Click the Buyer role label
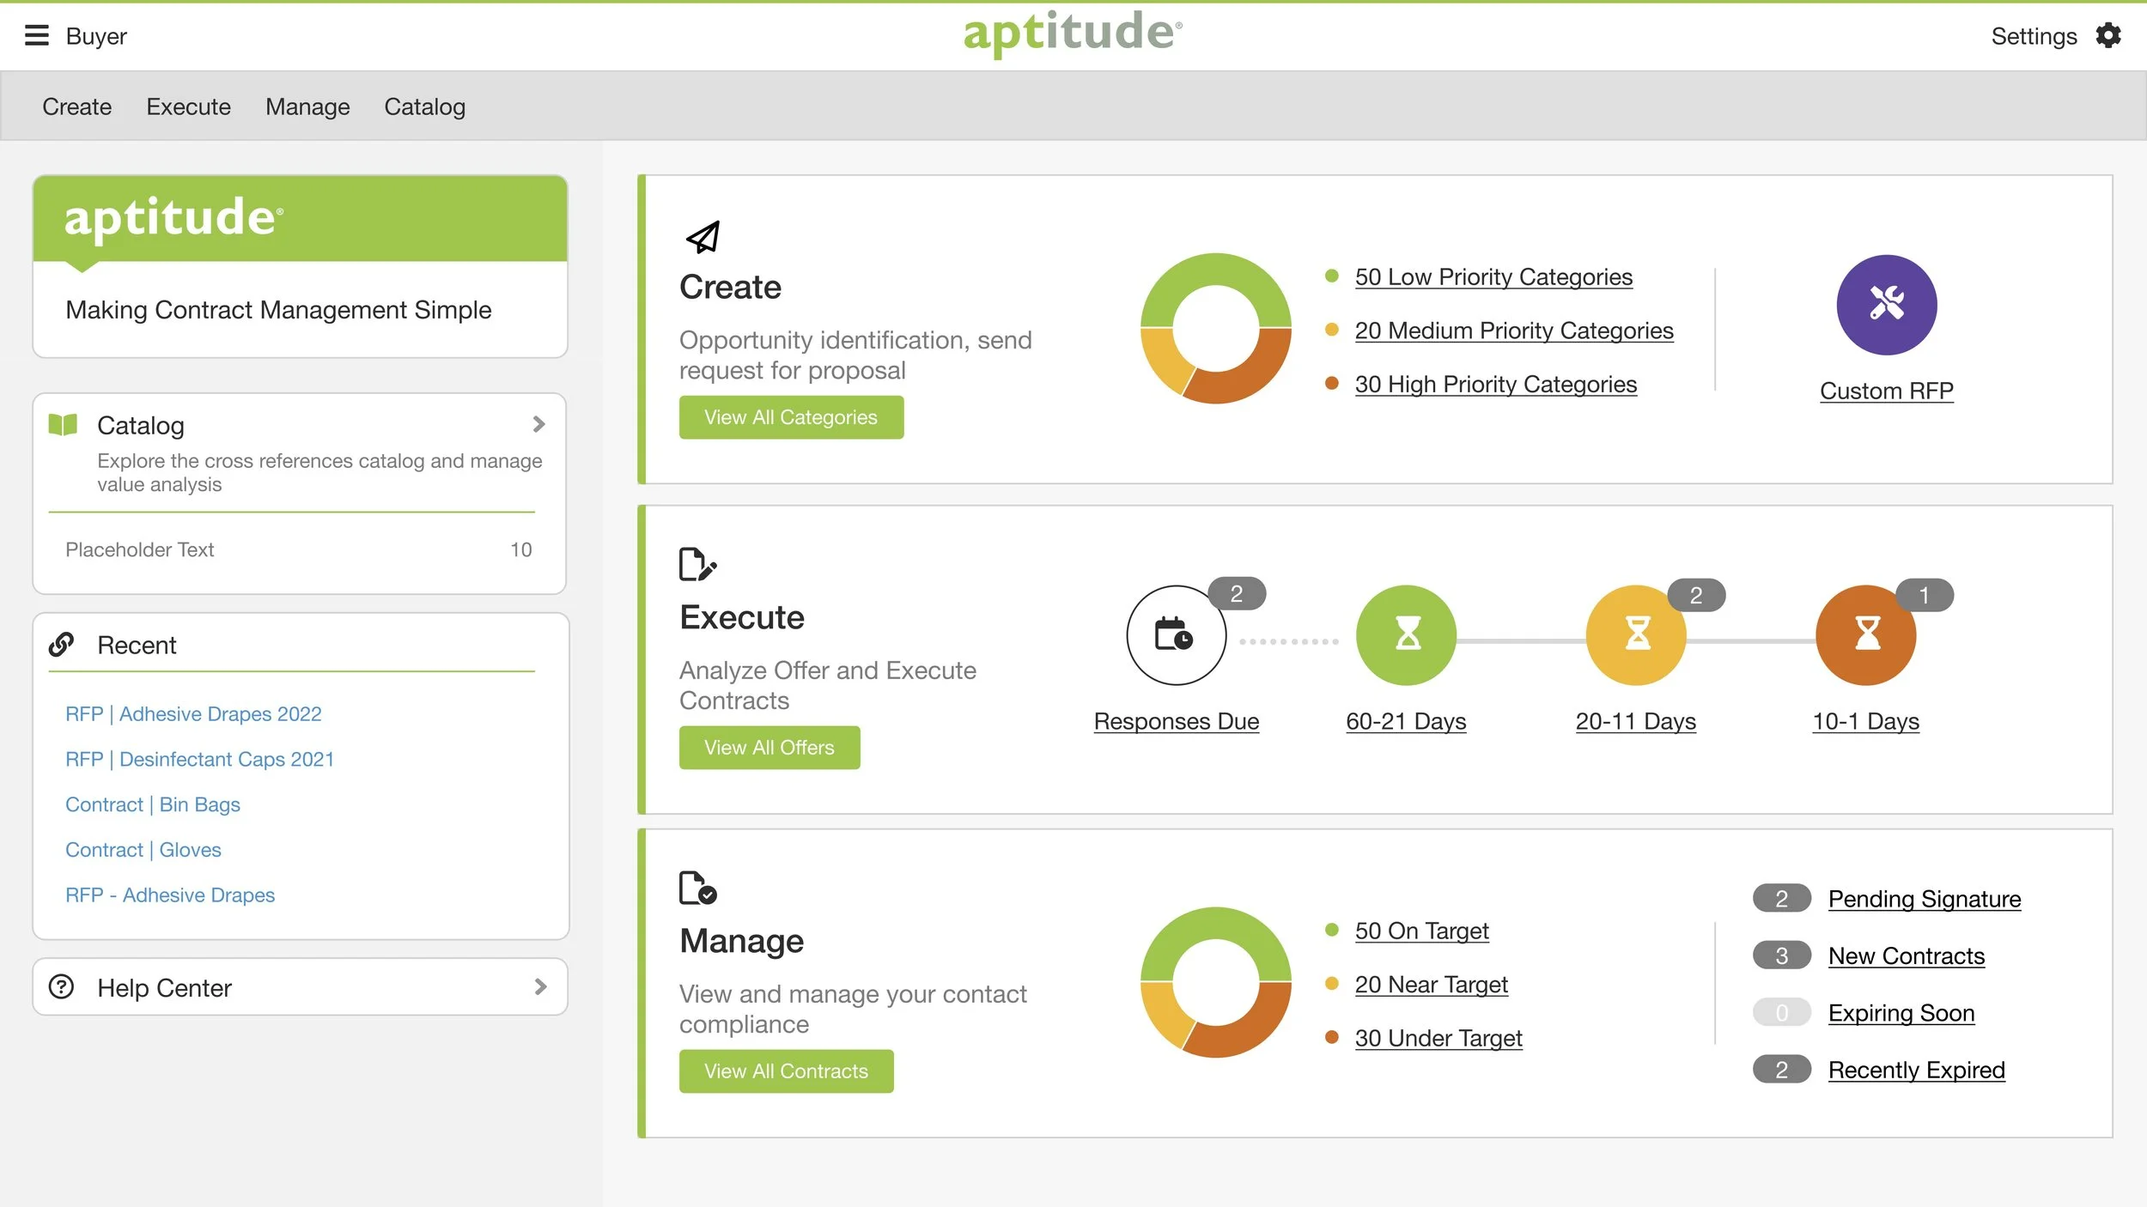 96,36
